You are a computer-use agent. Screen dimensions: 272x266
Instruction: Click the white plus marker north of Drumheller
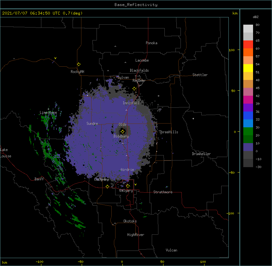193,118
